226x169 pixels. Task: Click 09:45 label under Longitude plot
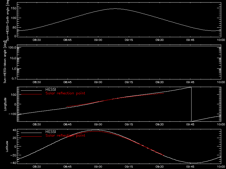[190, 124]
